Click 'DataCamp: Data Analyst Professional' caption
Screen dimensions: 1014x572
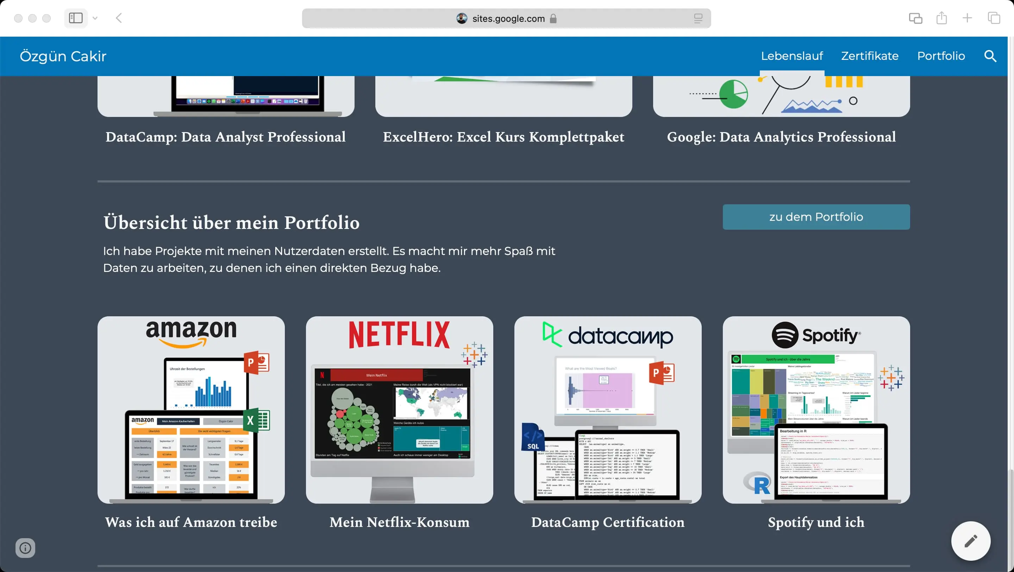[x=226, y=137]
